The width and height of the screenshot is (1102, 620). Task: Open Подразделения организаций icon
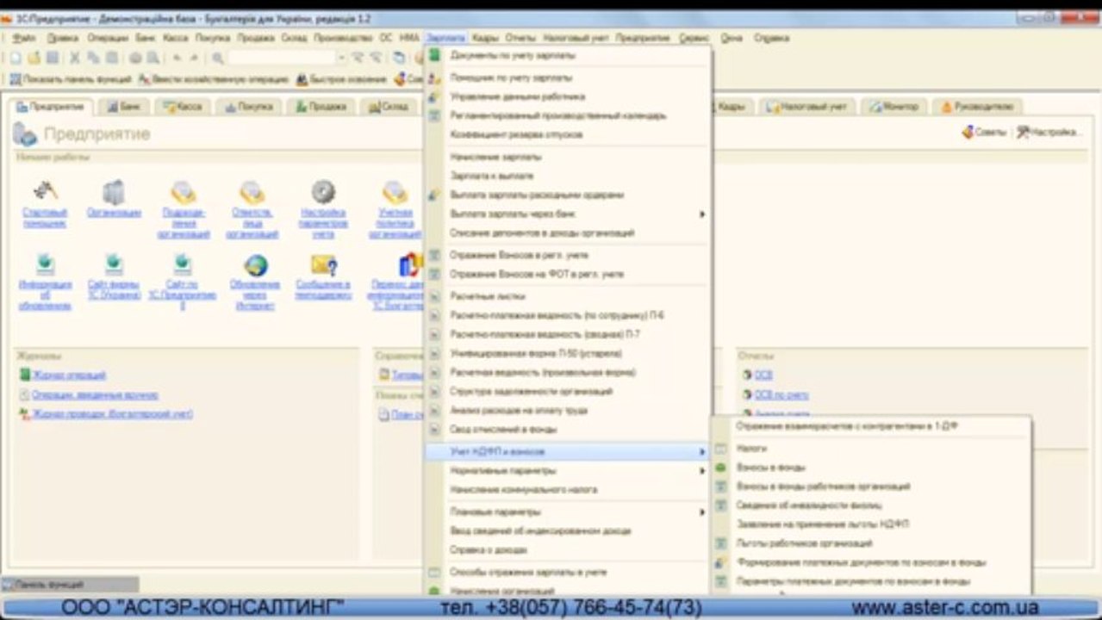pos(183,191)
